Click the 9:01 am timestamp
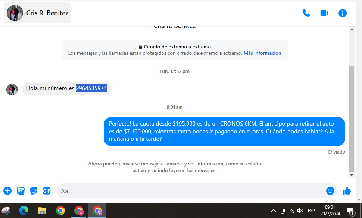Image resolution: width=362 pixels, height=218 pixels. [x=175, y=107]
